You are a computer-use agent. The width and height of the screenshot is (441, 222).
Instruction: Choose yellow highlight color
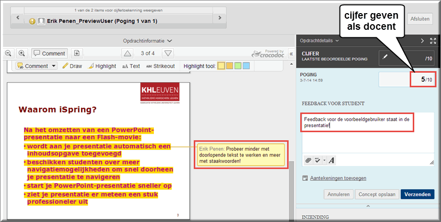pyautogui.click(x=222, y=66)
